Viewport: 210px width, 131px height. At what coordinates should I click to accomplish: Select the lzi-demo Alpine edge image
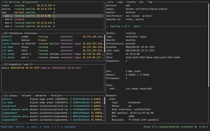pos(53,102)
